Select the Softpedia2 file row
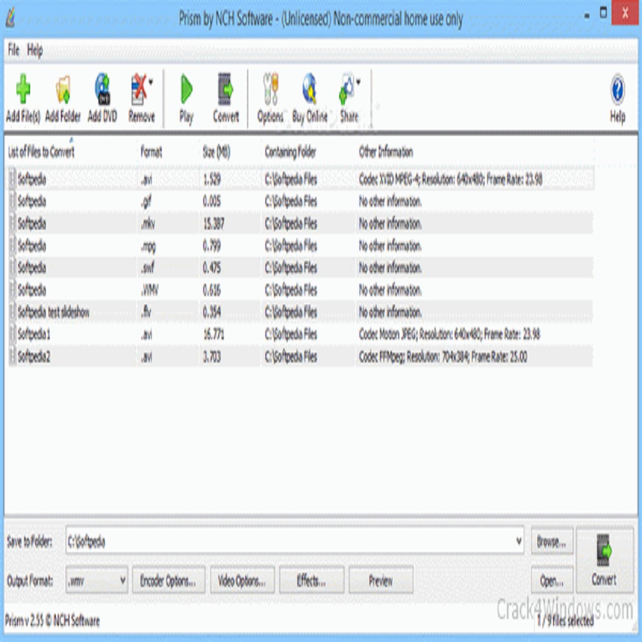 [300, 357]
